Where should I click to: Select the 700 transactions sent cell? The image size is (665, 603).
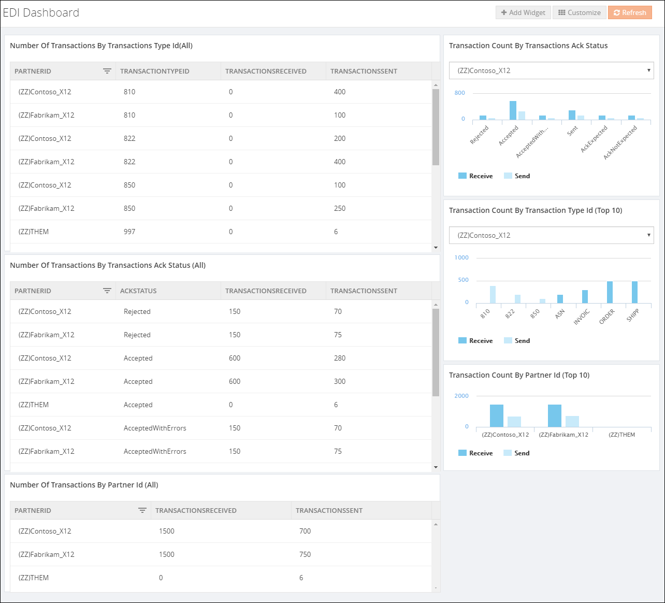(x=305, y=531)
